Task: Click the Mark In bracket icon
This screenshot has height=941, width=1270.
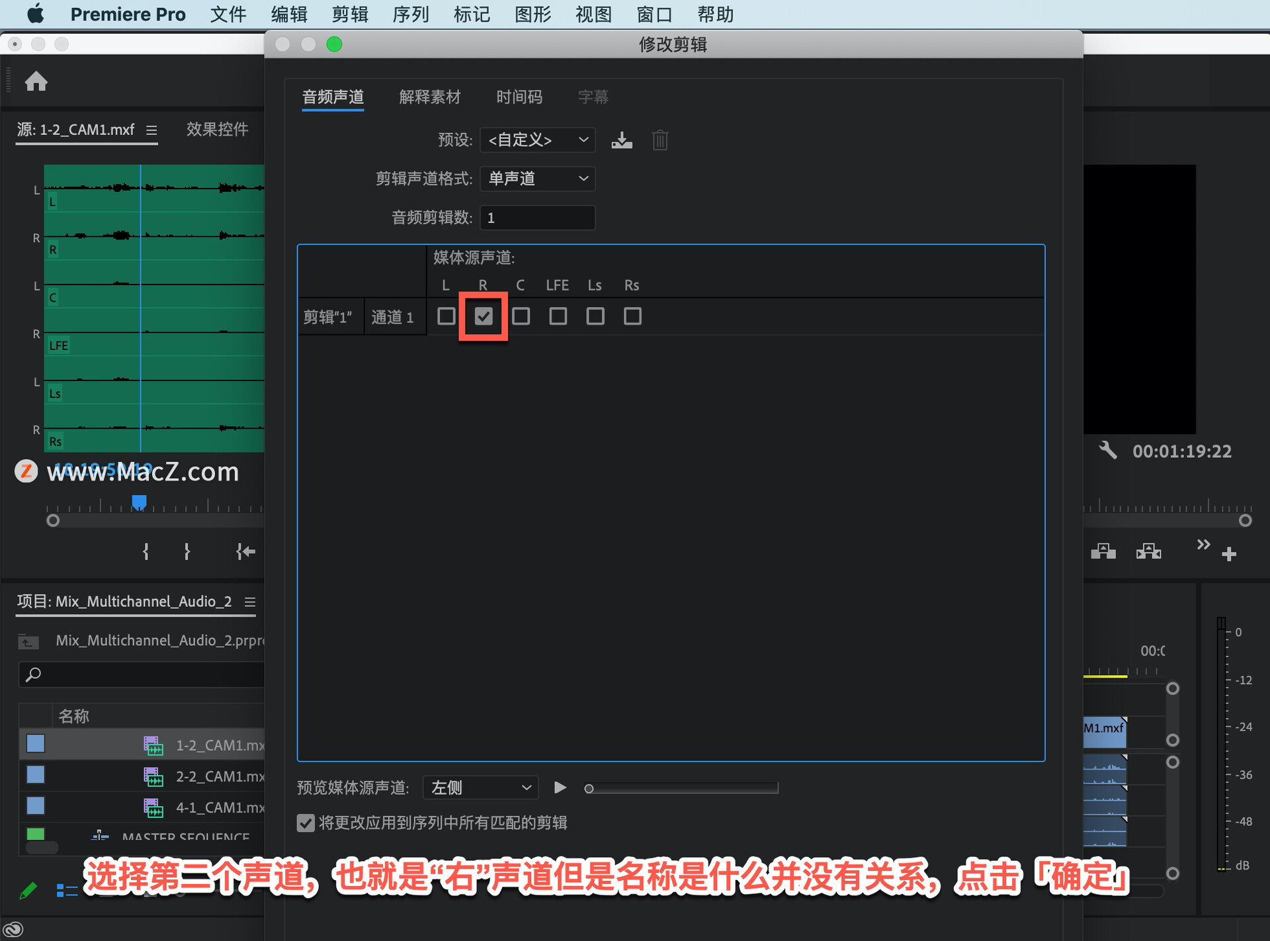Action: [146, 551]
